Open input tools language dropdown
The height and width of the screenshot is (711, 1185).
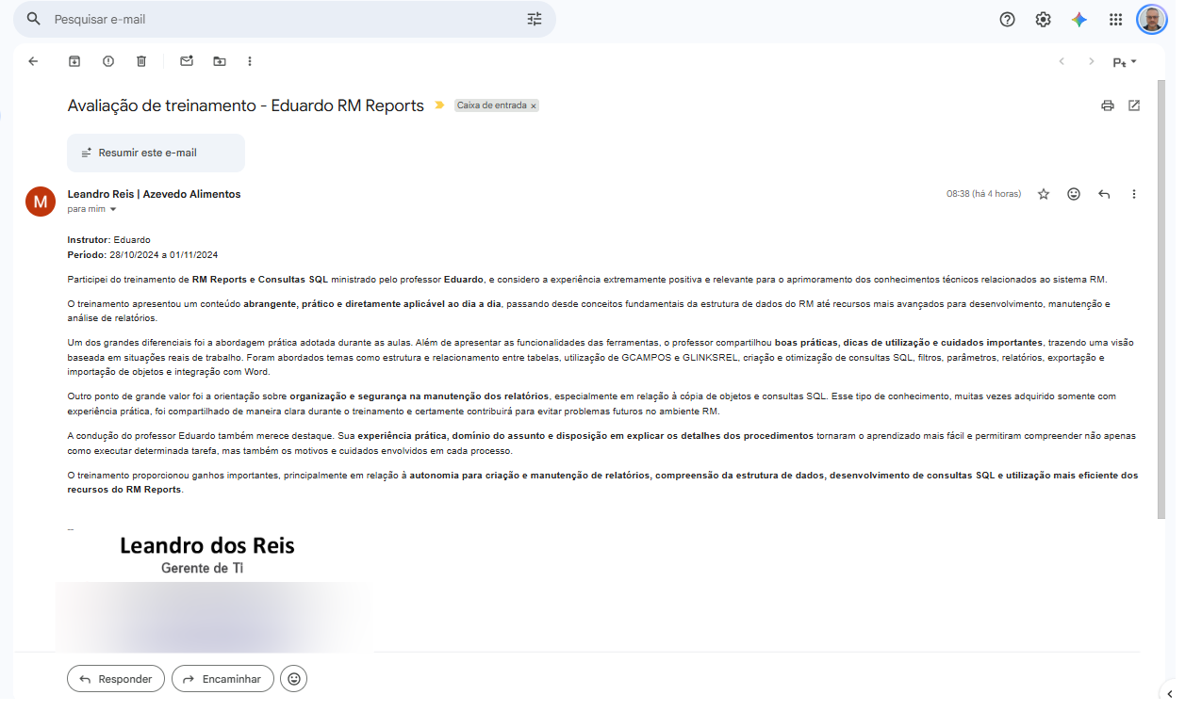tap(1125, 62)
